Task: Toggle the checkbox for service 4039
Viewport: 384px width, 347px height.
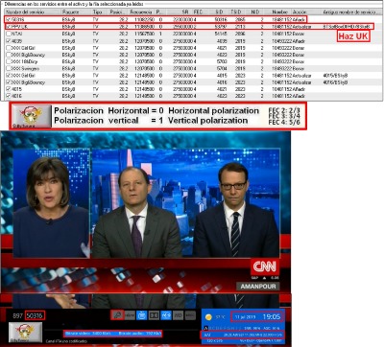Action: click(9, 41)
